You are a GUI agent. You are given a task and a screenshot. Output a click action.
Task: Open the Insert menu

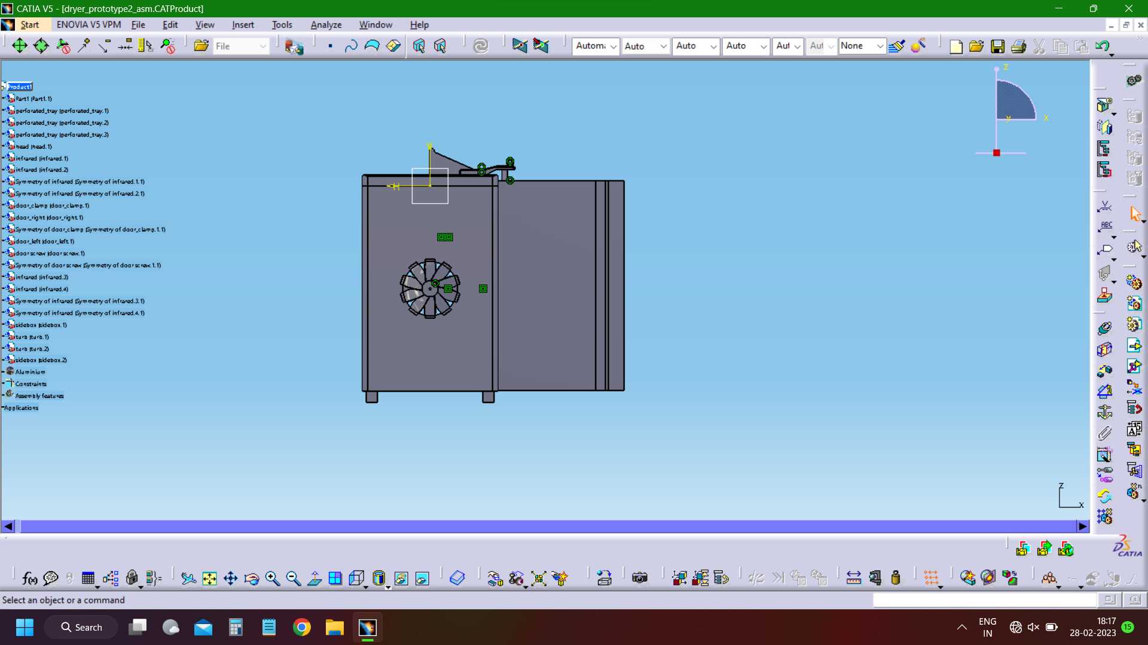(x=243, y=24)
